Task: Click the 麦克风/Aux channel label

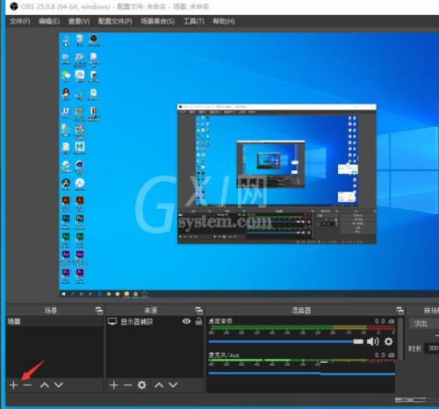Action: tap(224, 355)
